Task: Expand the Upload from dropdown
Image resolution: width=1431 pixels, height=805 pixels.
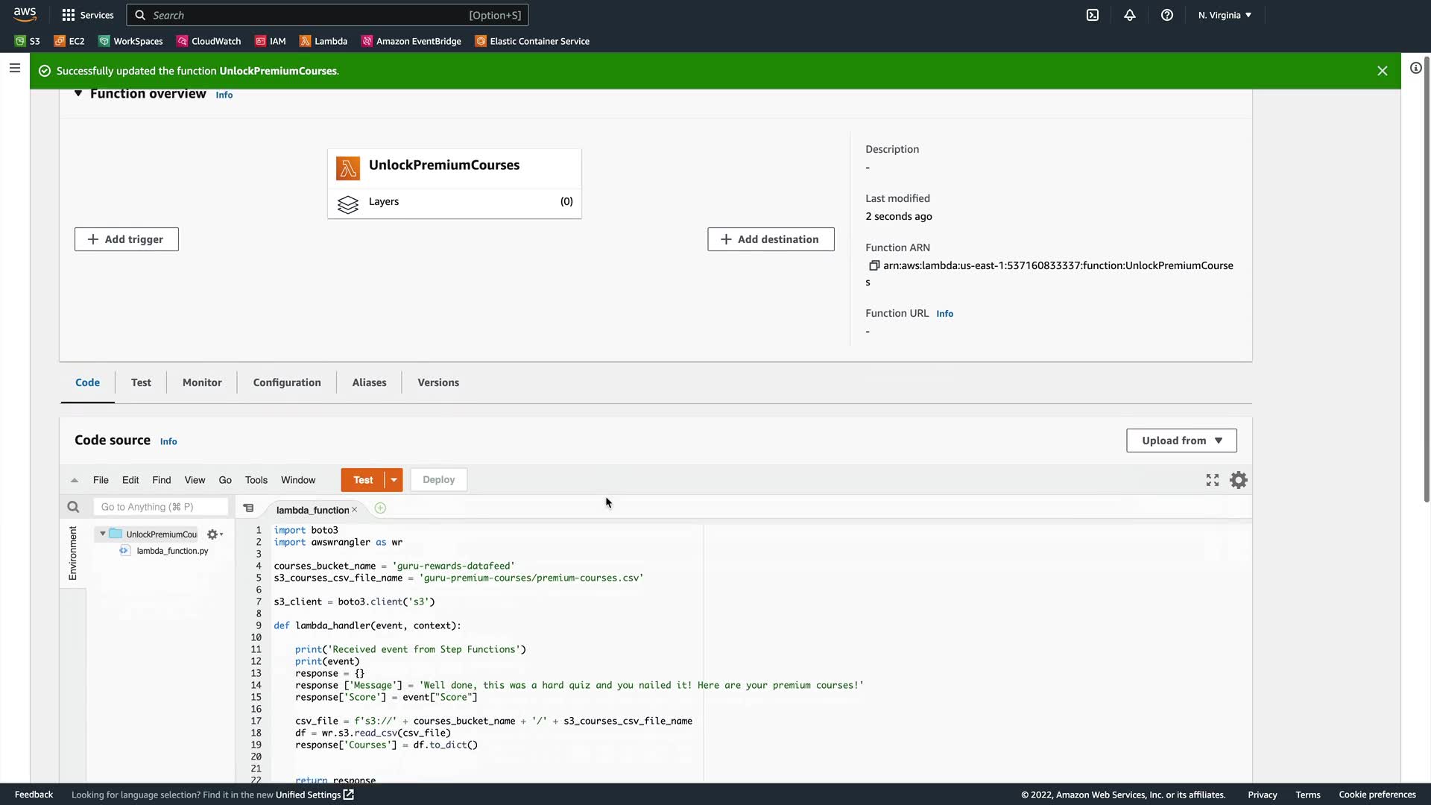Action: (x=1181, y=441)
